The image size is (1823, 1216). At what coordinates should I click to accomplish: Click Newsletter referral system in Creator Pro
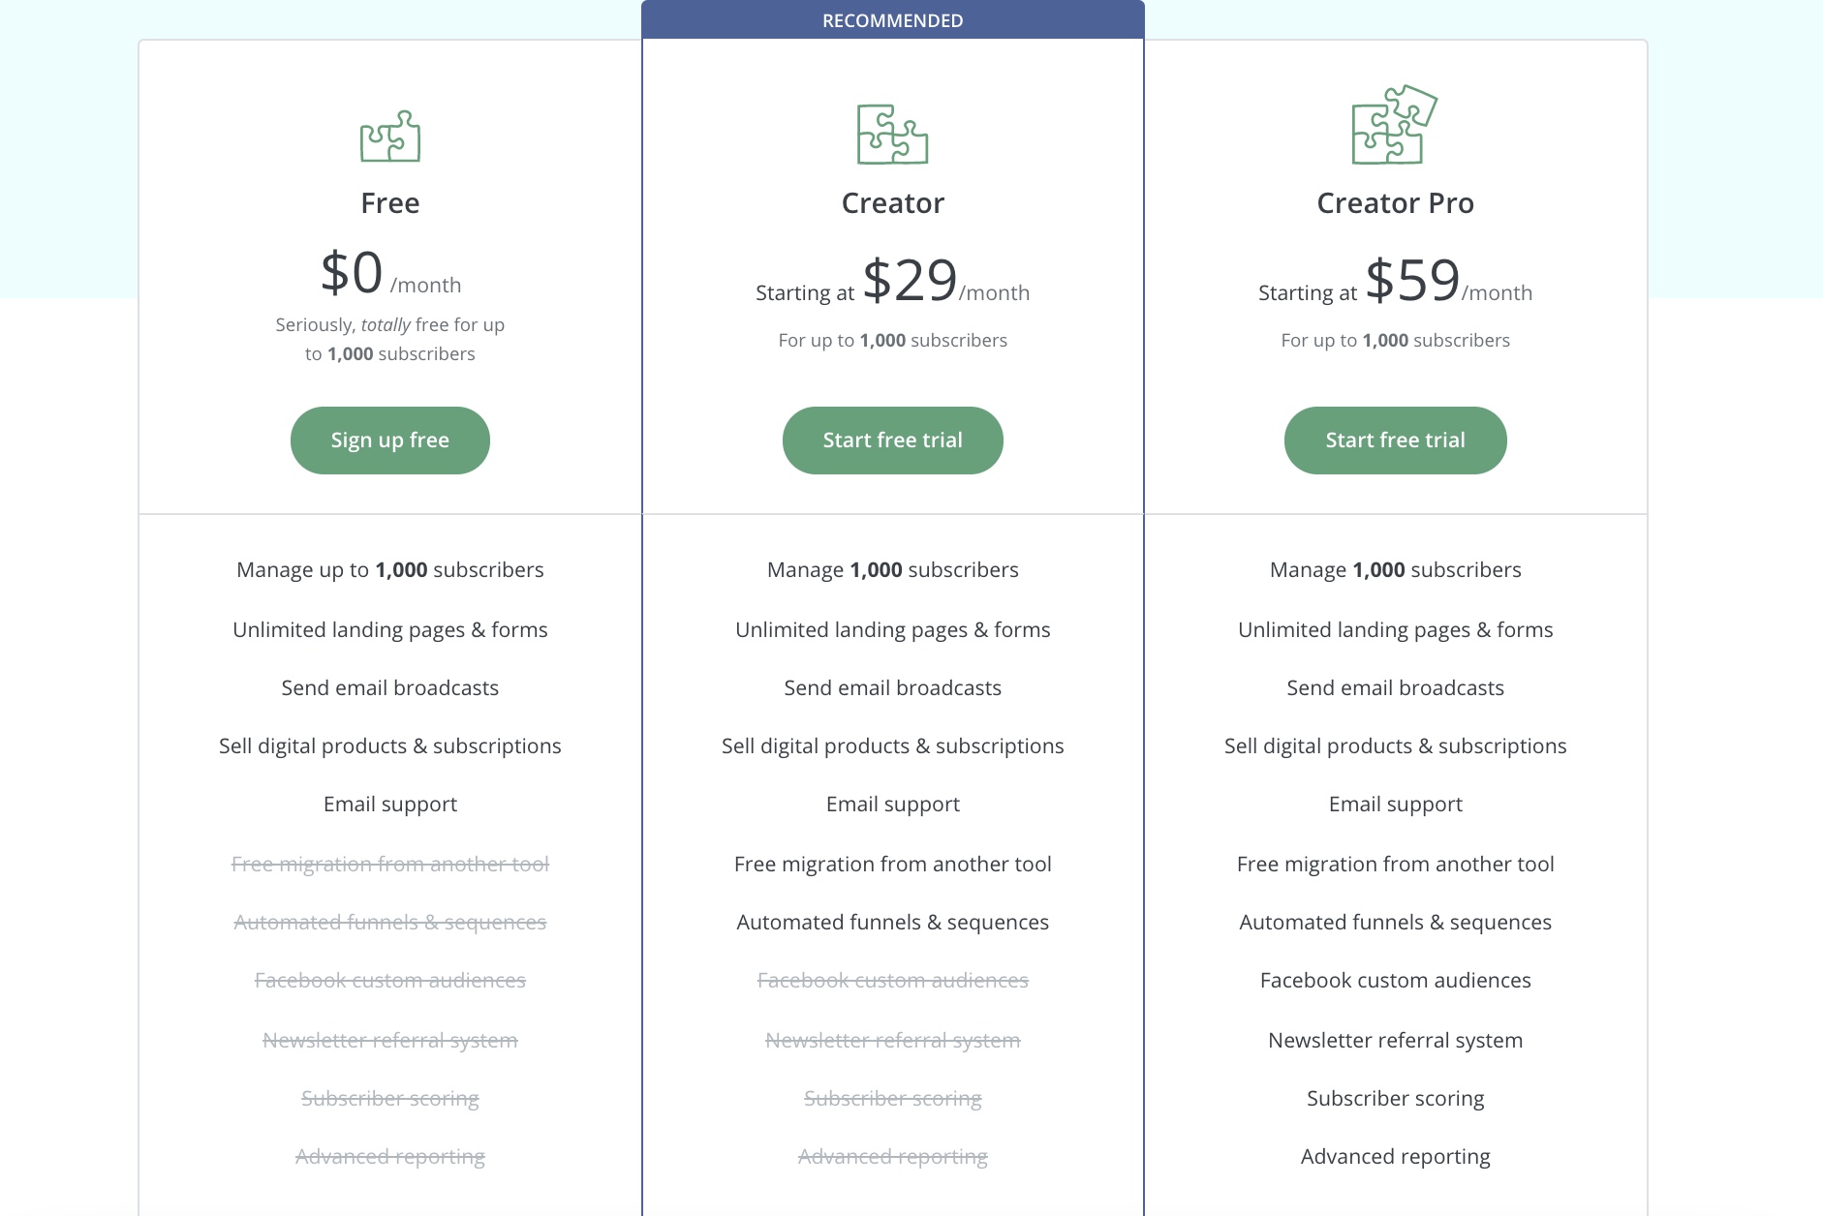pyautogui.click(x=1396, y=1040)
